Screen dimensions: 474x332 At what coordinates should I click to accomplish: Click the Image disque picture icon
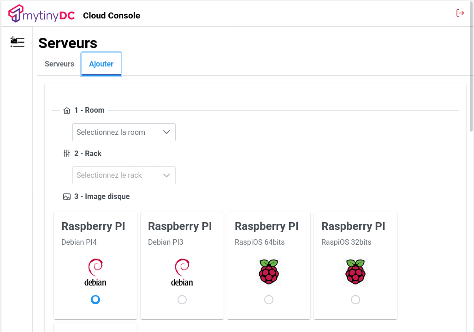click(x=67, y=197)
